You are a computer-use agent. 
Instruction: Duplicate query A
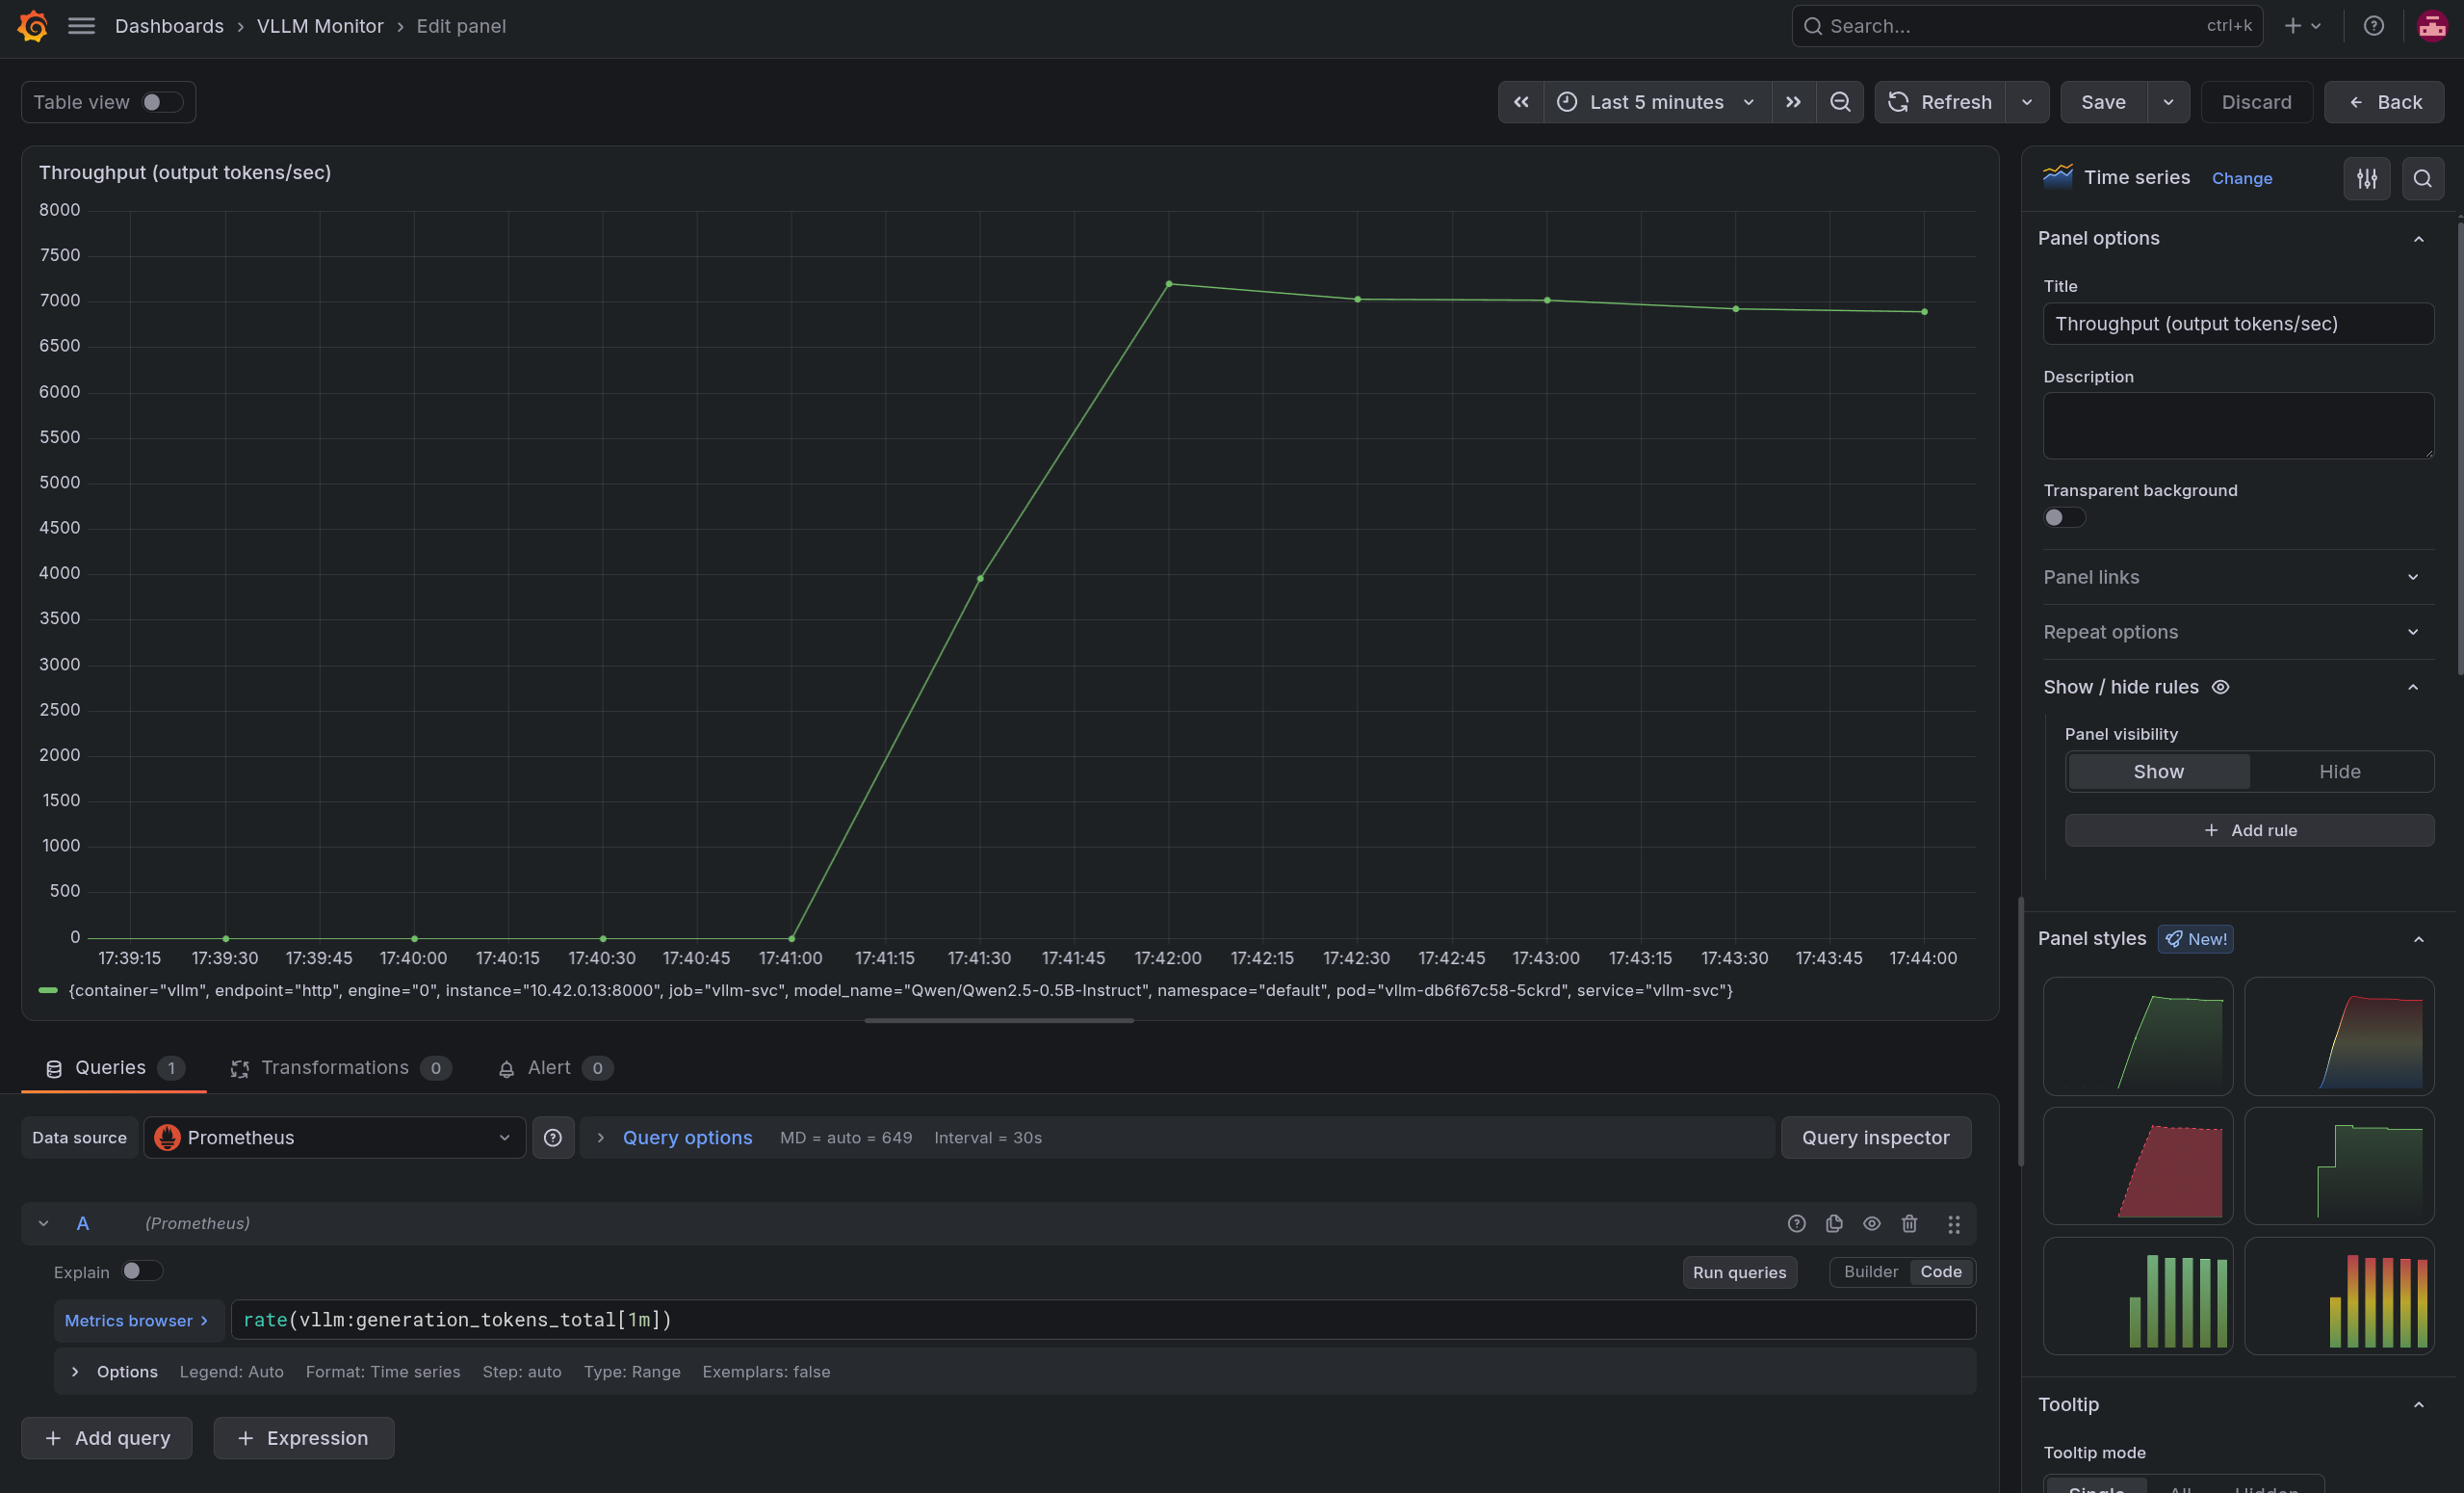tap(1834, 1224)
